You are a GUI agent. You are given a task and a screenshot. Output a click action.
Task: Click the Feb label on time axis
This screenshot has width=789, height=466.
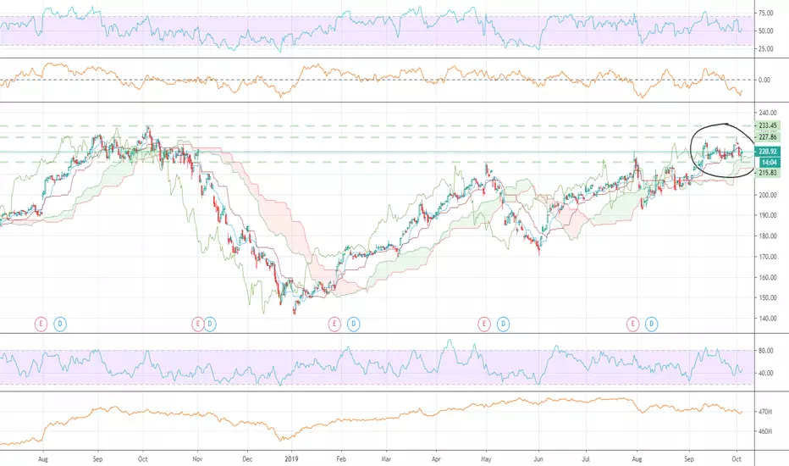[x=341, y=459]
